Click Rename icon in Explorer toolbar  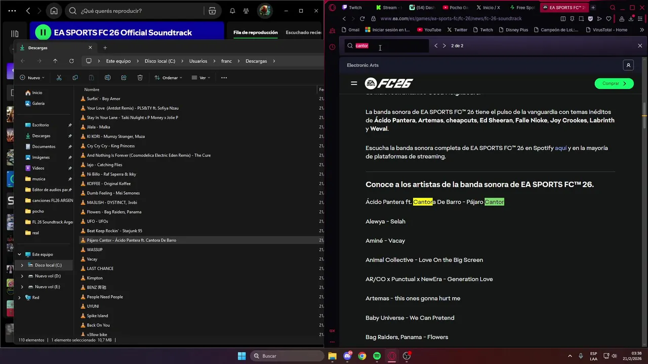(x=107, y=77)
